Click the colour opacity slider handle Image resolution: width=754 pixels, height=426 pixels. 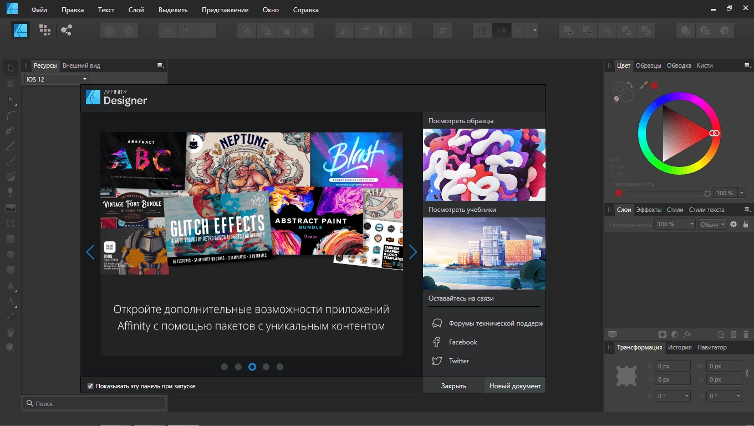point(707,194)
